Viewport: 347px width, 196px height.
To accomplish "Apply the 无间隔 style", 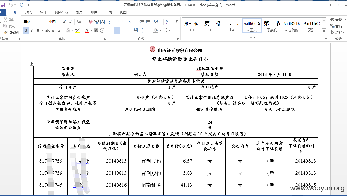I will pyautogui.click(x=292, y=26).
